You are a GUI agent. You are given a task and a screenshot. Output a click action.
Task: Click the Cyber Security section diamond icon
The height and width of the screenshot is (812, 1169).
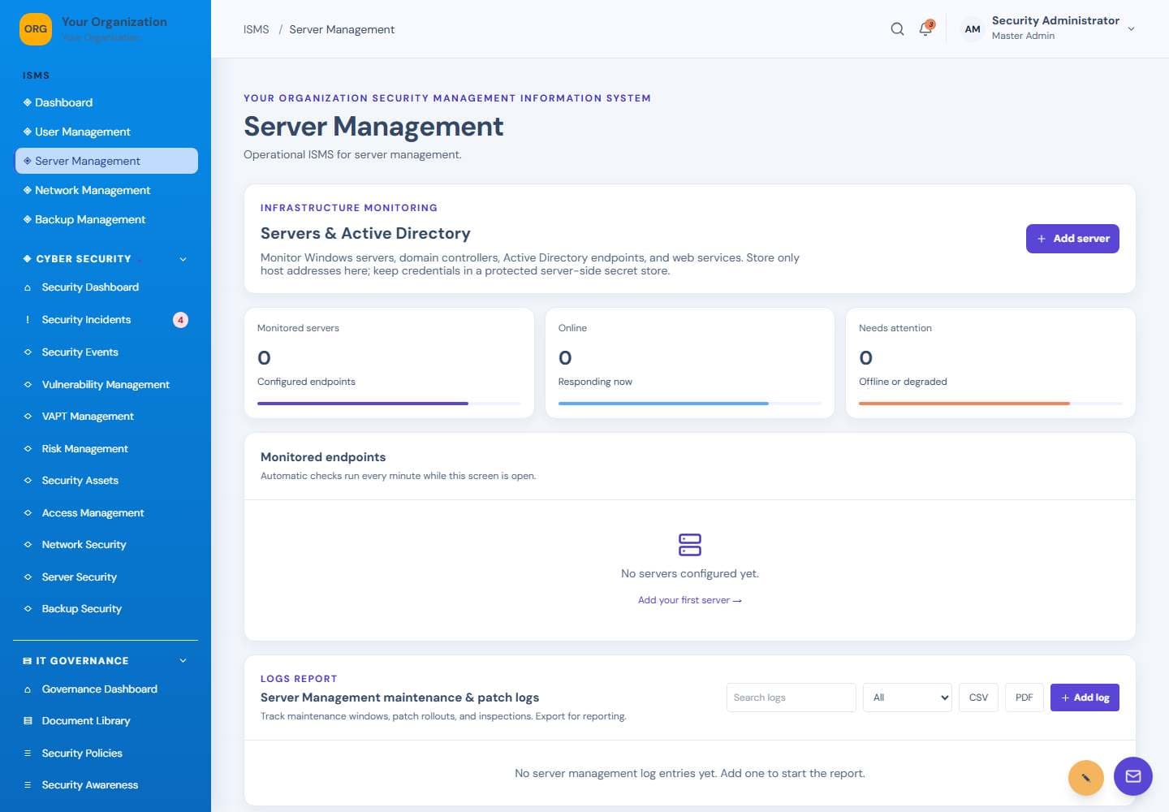coord(28,259)
